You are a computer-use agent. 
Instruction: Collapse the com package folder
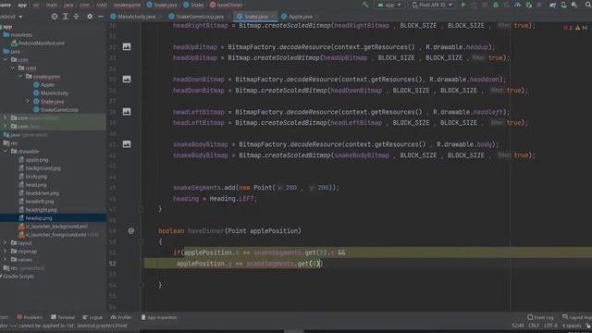click(6, 59)
